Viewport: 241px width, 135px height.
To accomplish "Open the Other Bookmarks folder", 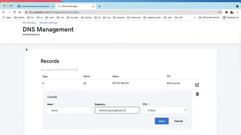I will tap(209, 18).
